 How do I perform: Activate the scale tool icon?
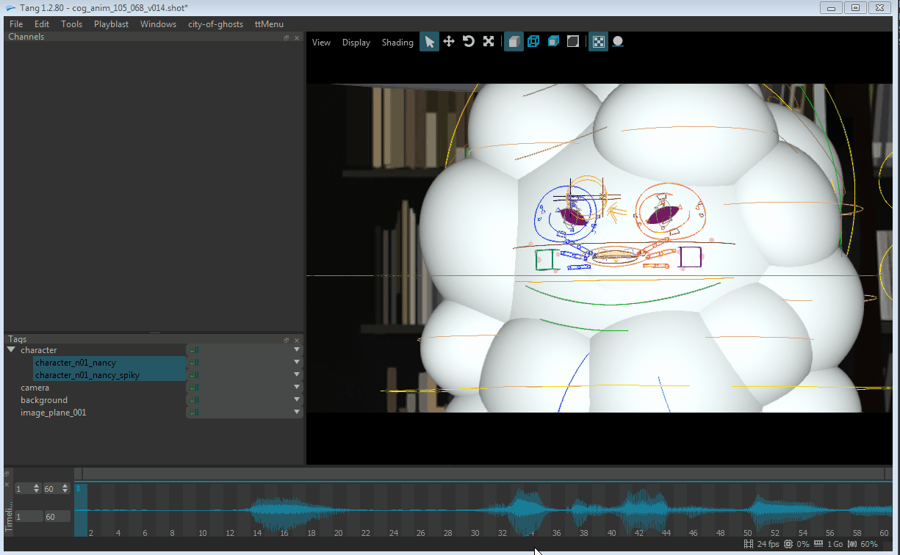pos(489,42)
